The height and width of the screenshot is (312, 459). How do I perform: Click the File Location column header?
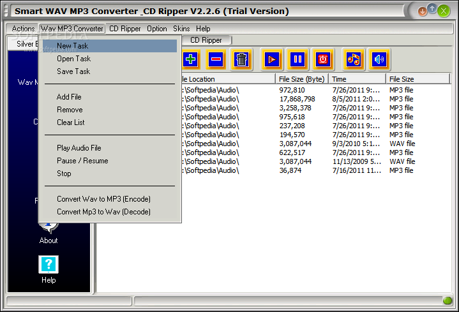(x=229, y=79)
